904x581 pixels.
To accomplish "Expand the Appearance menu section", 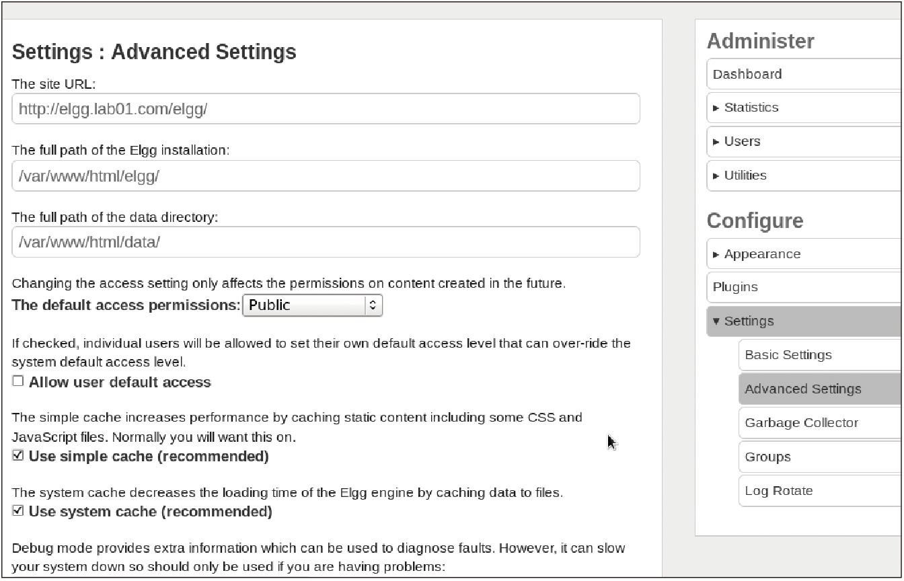I will [804, 254].
